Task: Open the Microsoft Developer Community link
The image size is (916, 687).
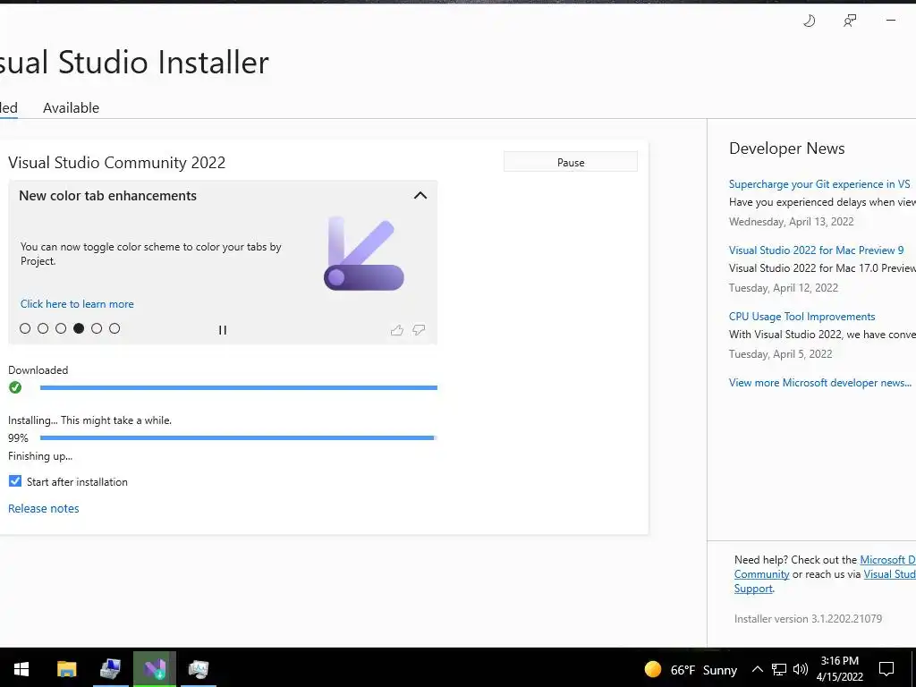Action: coord(887,560)
